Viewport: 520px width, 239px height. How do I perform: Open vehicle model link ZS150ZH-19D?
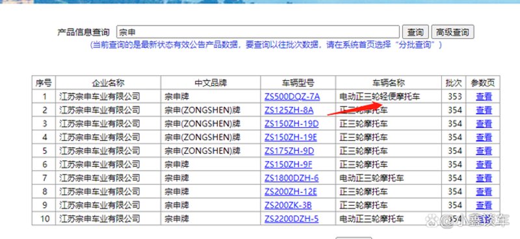point(291,123)
